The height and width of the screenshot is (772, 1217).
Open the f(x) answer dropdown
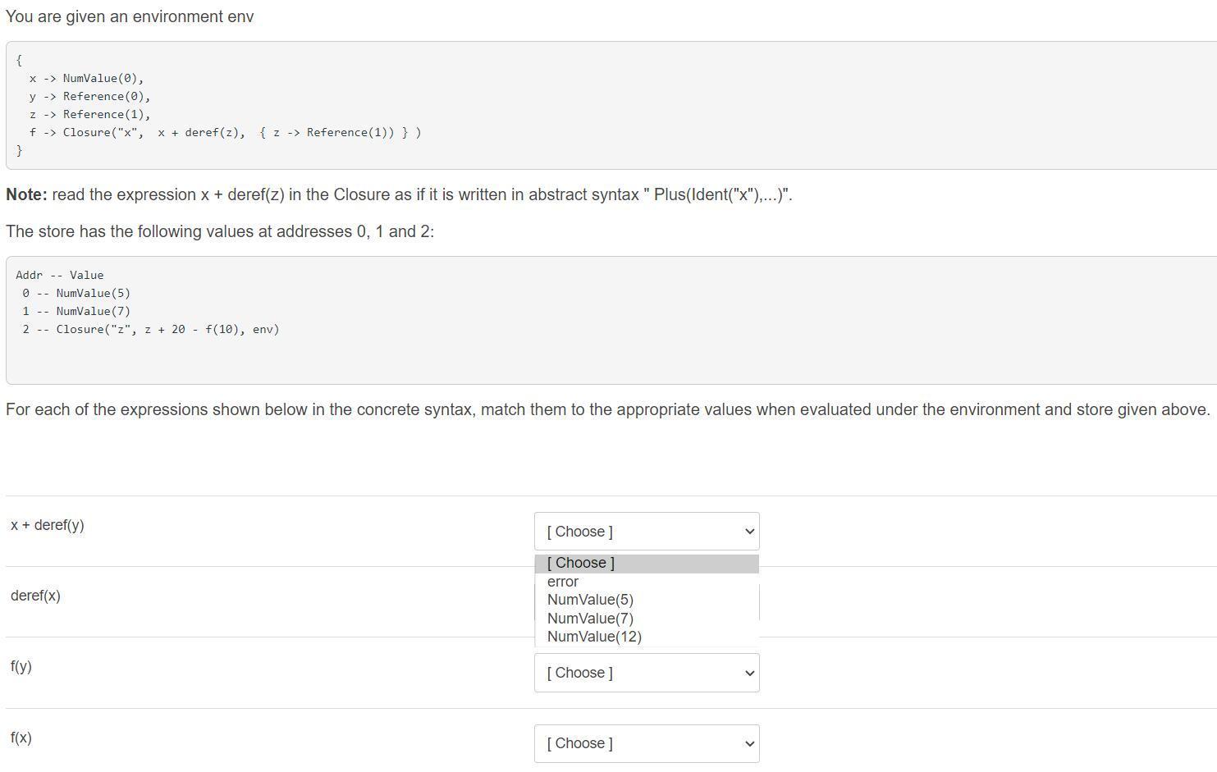(x=647, y=742)
